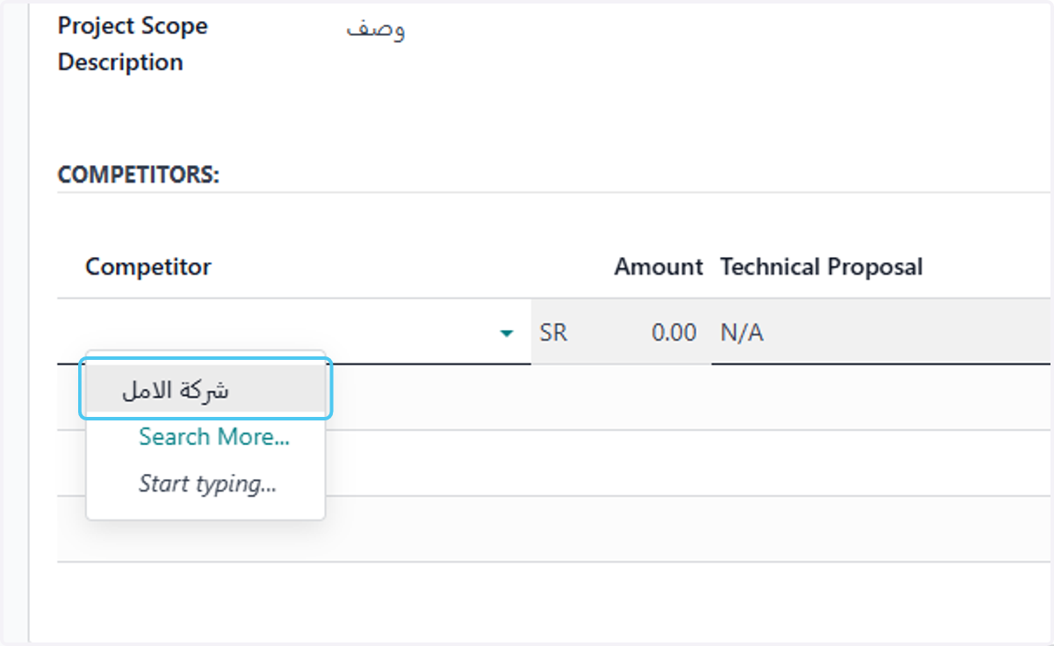Image resolution: width=1054 pixels, height=646 pixels.
Task: Click the last empty row of competitors table
Action: pos(554,529)
